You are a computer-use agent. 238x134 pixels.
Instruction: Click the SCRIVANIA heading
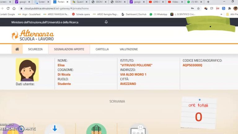117,101
